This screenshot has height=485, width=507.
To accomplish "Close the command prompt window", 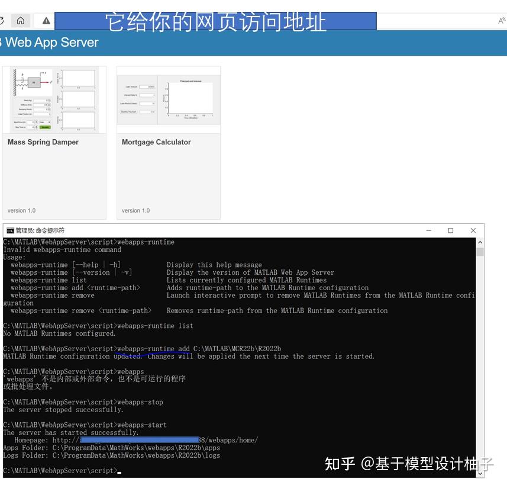I will click(473, 230).
